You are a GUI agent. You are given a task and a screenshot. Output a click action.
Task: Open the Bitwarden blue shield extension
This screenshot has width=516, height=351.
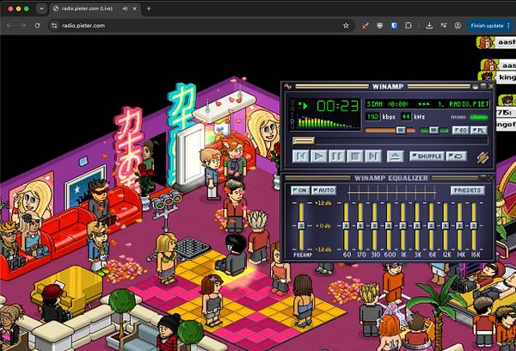(x=394, y=25)
